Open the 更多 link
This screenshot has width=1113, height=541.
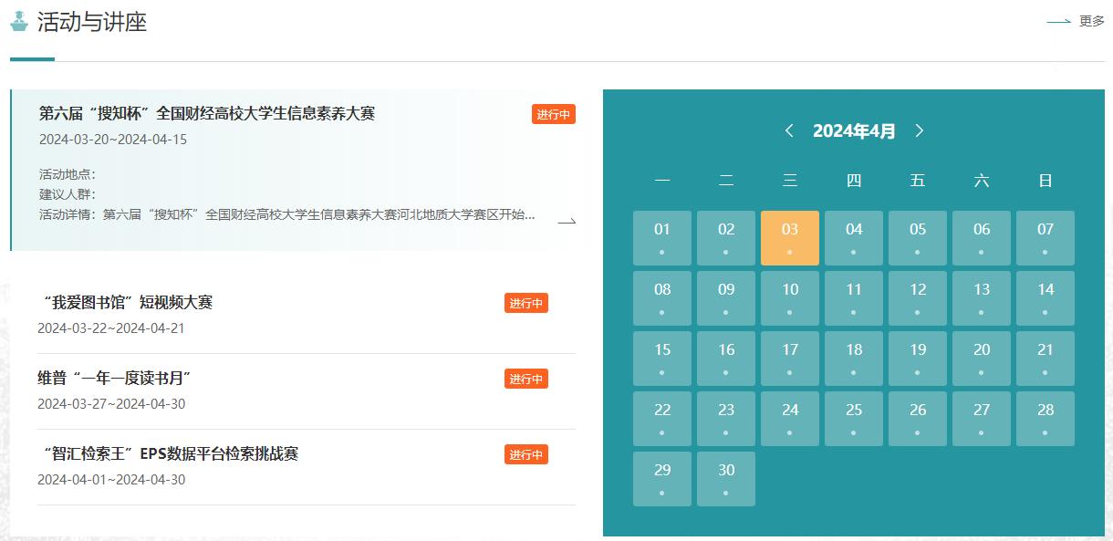tap(1091, 22)
